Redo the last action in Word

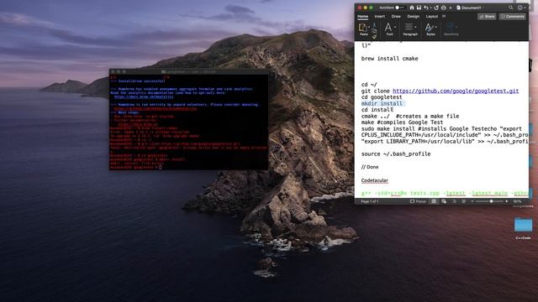click(436, 8)
